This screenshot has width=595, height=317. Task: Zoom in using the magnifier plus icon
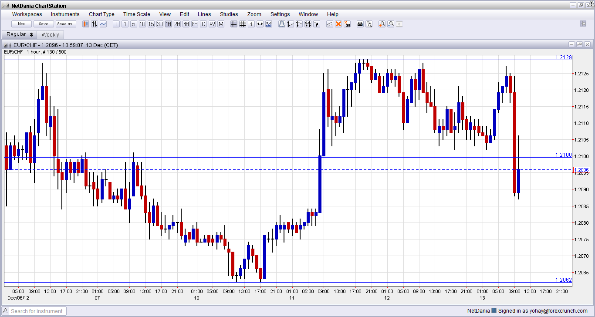click(382, 24)
